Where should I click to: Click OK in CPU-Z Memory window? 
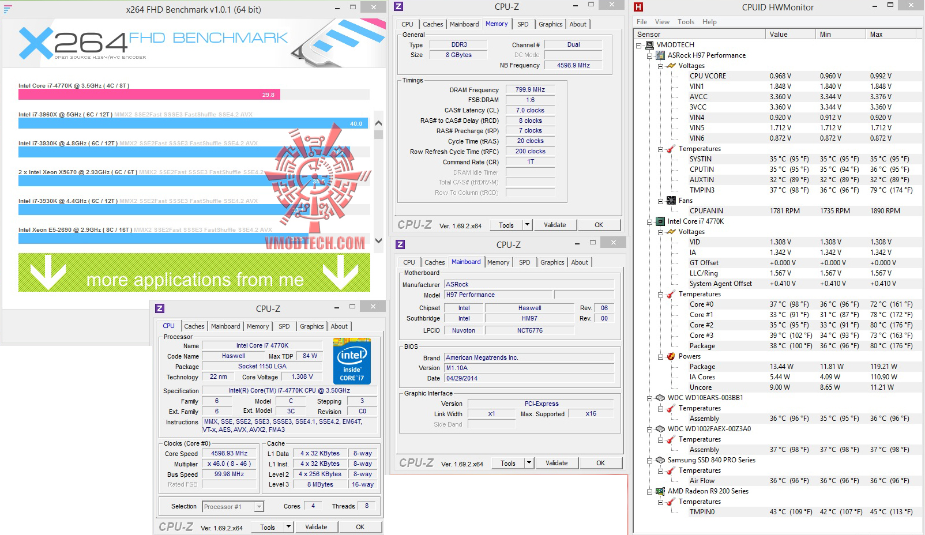(599, 225)
